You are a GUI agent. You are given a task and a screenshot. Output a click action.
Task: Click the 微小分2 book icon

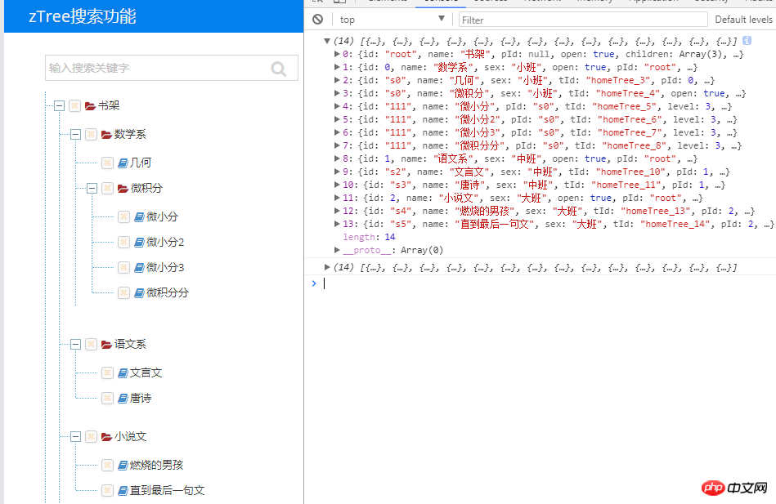(139, 243)
